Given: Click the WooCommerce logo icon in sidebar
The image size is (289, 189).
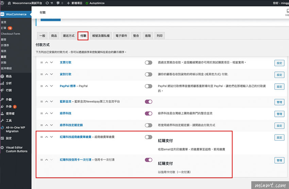Looking at the screenshot, I should 2,14.
